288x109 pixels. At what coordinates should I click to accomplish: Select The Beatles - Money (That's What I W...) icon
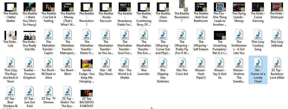tap(68, 7)
